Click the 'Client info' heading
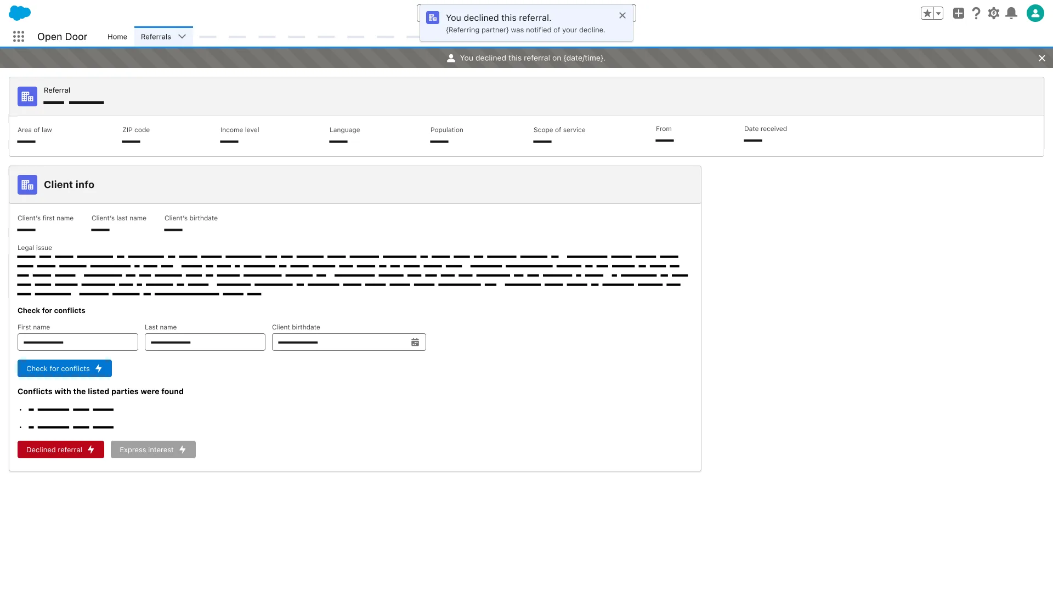 pyautogui.click(x=69, y=185)
